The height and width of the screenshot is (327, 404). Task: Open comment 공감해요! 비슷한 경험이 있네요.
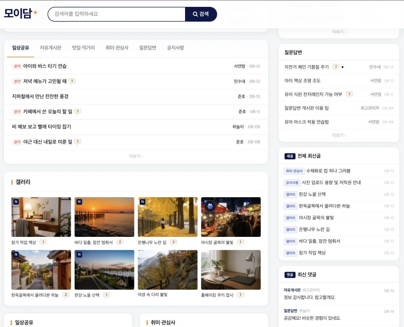coord(312,318)
